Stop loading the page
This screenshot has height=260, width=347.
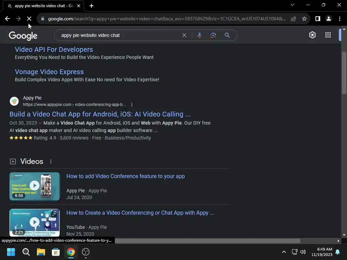click(x=29, y=19)
